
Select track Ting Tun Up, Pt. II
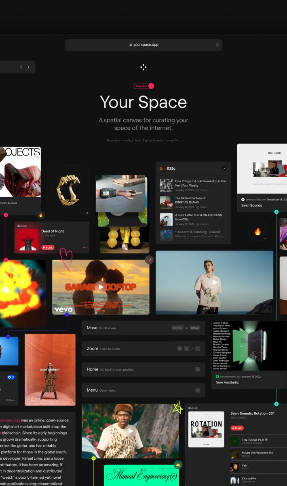click(258, 441)
